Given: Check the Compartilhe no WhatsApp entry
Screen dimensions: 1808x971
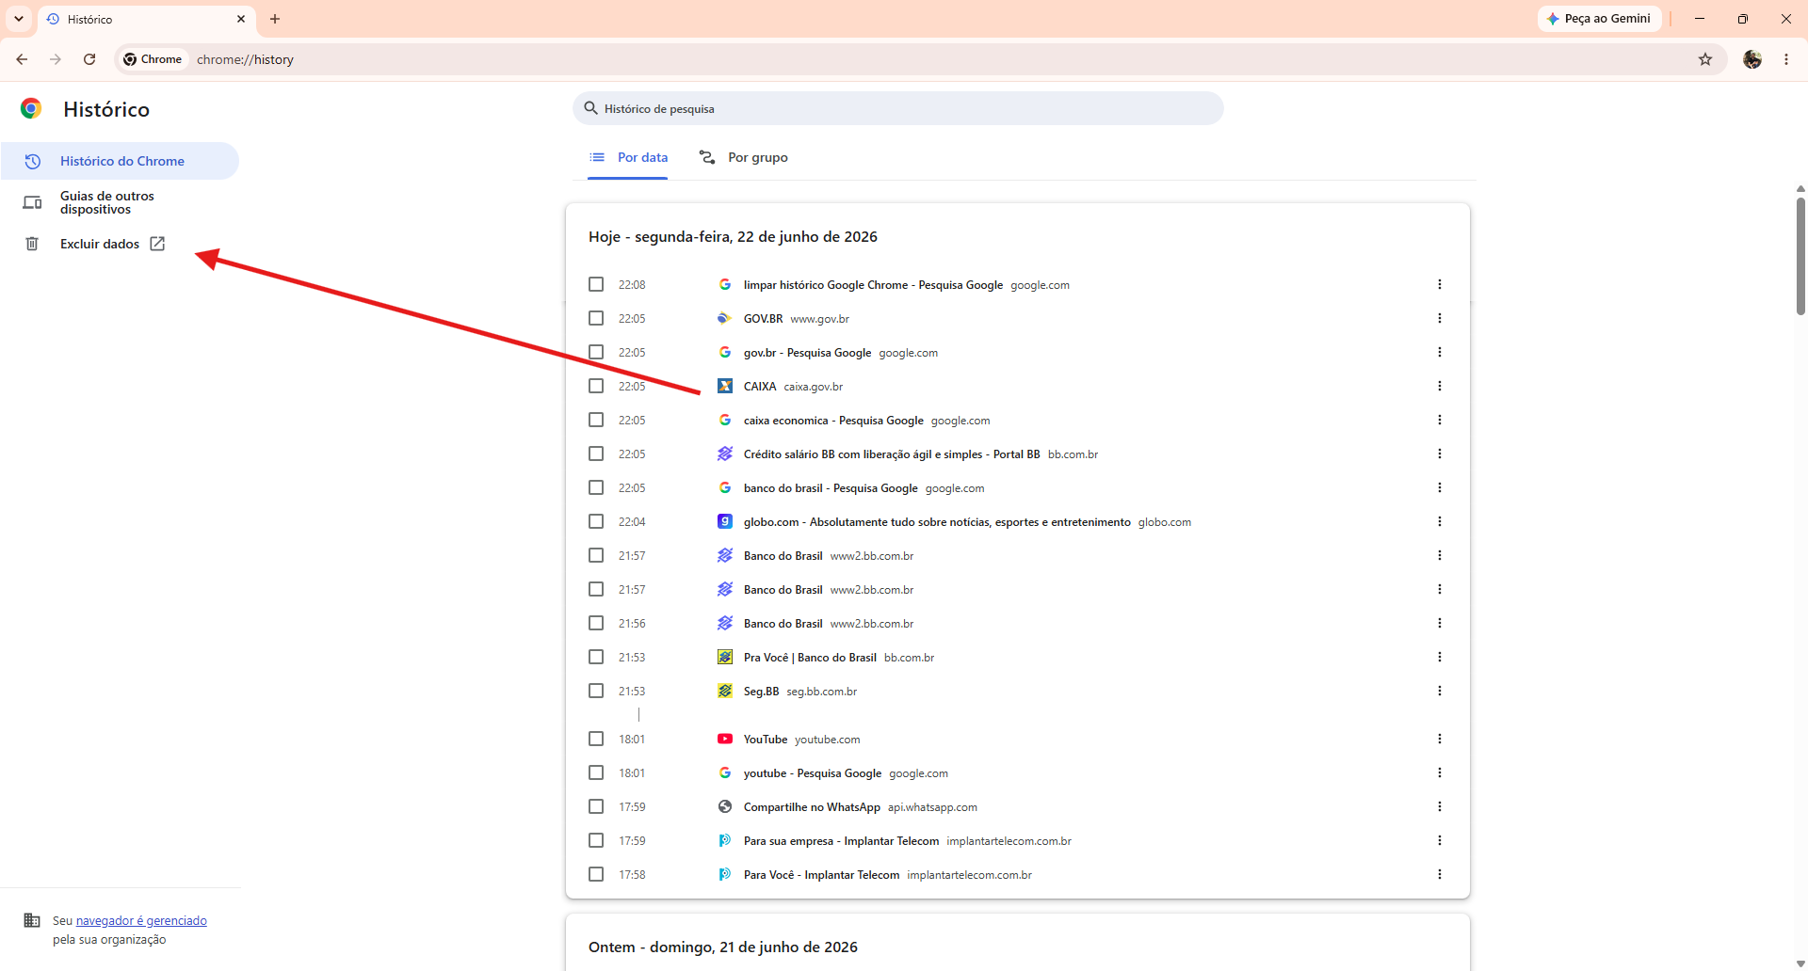Looking at the screenshot, I should (x=596, y=806).
